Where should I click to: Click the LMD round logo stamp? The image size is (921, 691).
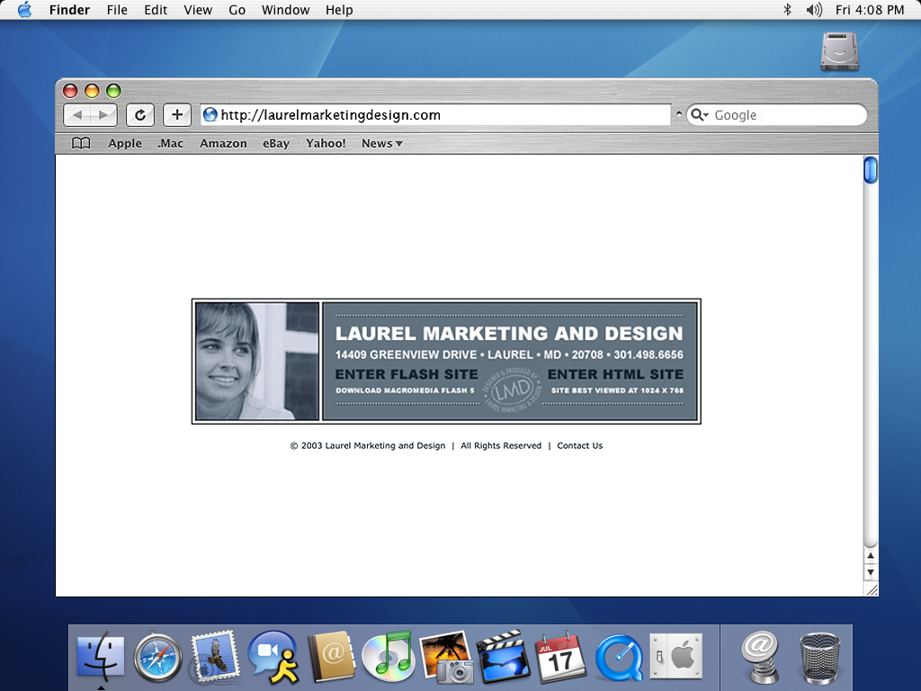click(x=512, y=390)
